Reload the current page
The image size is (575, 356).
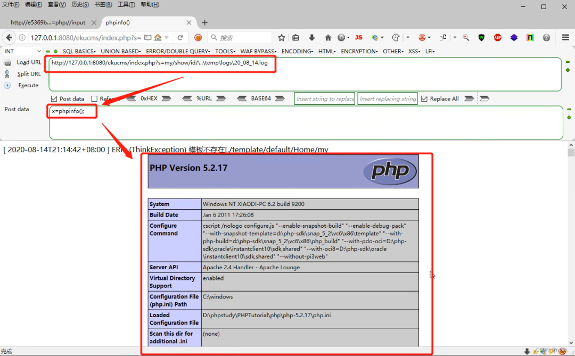pyautogui.click(x=180, y=38)
